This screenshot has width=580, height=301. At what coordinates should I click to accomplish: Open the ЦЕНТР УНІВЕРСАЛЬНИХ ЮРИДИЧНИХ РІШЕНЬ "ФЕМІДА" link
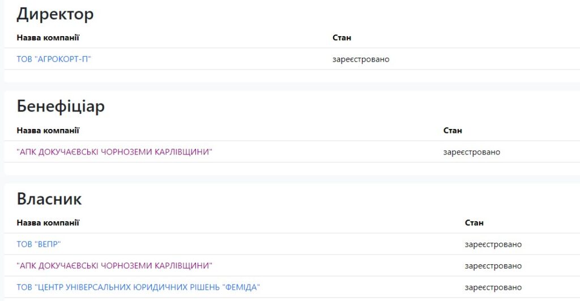coord(138,287)
